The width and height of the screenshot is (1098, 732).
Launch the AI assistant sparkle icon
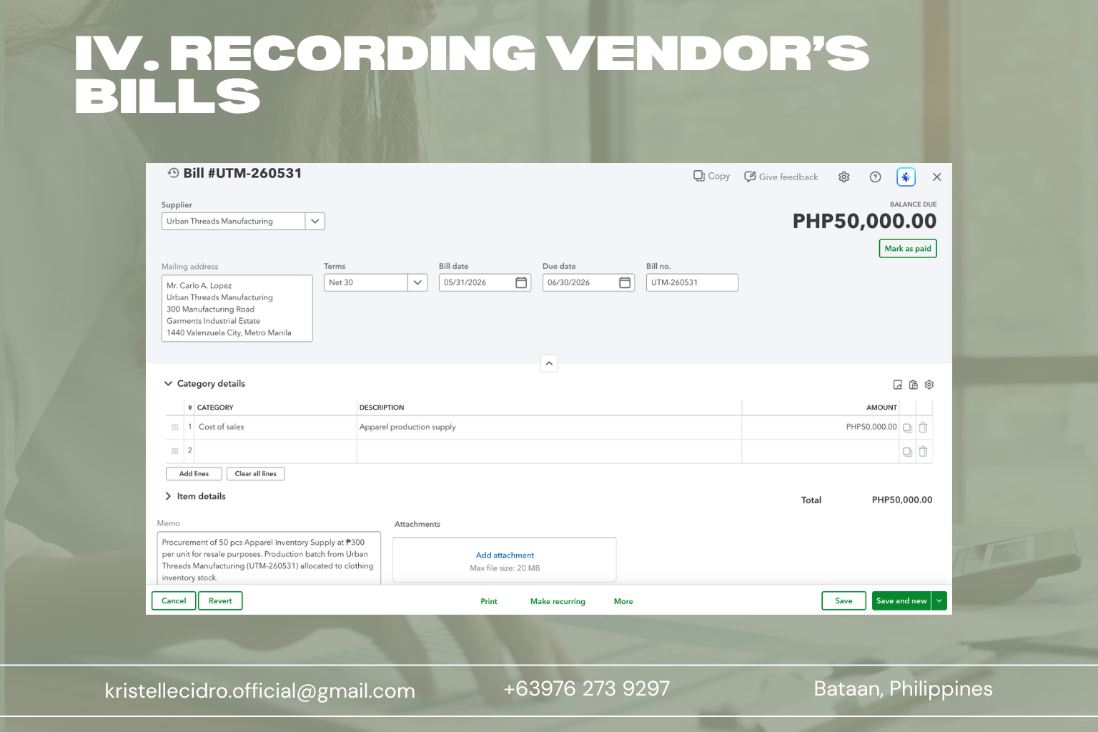pyautogui.click(x=906, y=177)
